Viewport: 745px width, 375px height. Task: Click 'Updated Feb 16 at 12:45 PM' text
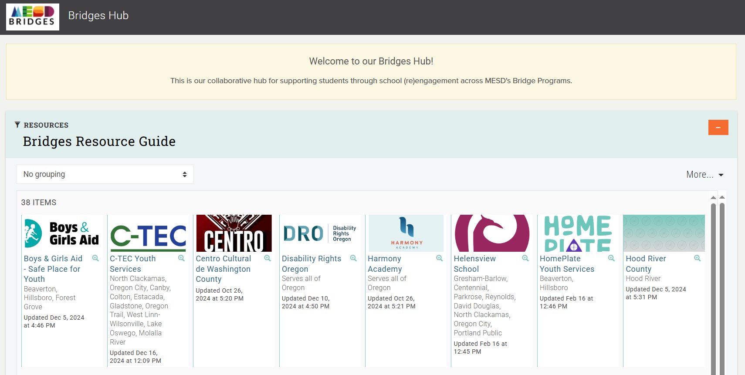click(481, 348)
